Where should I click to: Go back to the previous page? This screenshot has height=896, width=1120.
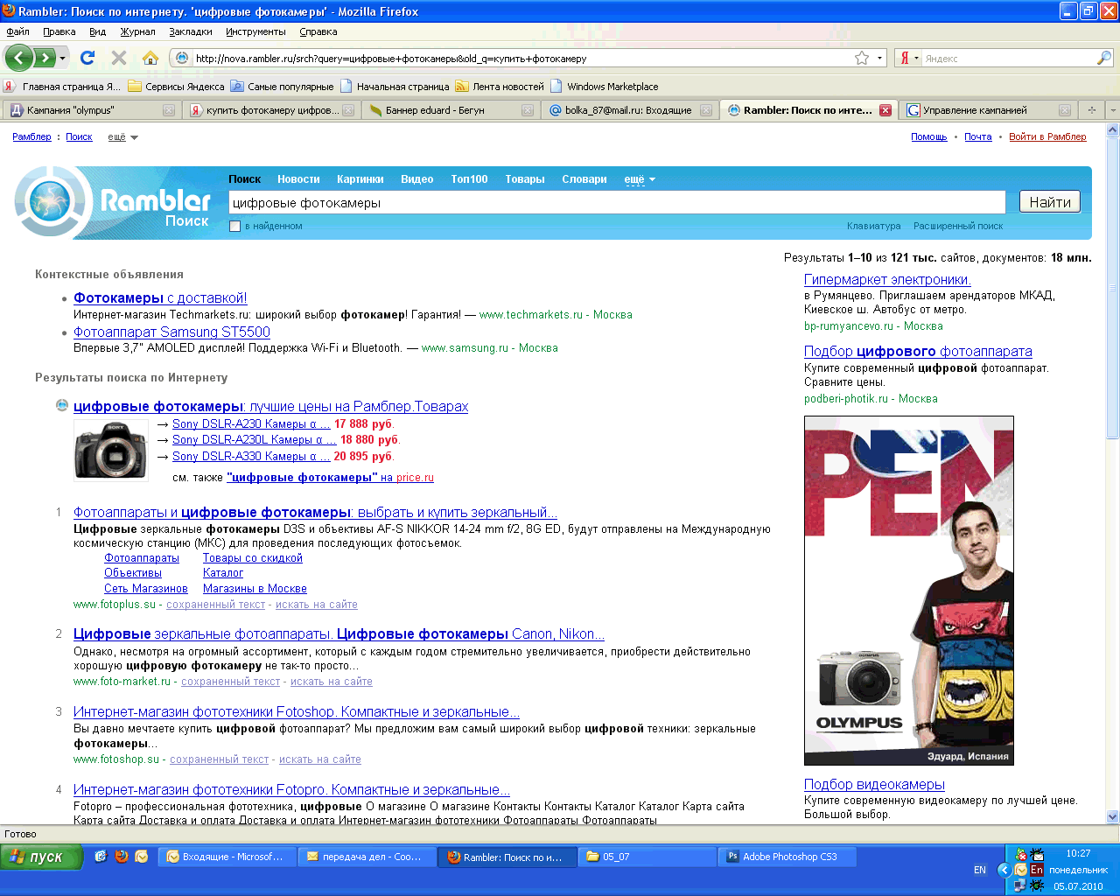click(x=18, y=58)
